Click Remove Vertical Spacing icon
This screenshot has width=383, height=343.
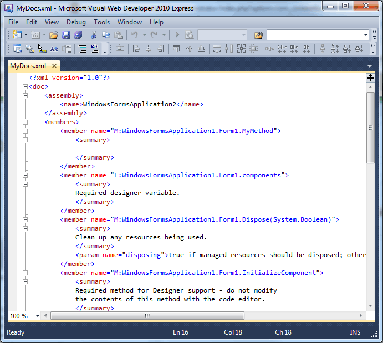tap(359, 49)
